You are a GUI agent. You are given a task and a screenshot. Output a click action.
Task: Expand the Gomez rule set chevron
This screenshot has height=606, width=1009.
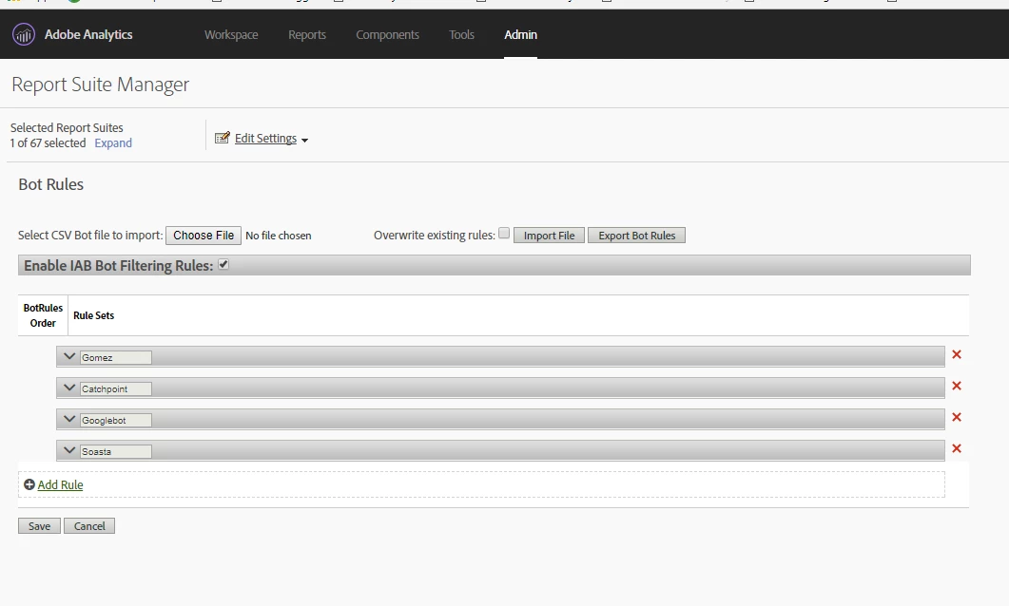pyautogui.click(x=69, y=356)
